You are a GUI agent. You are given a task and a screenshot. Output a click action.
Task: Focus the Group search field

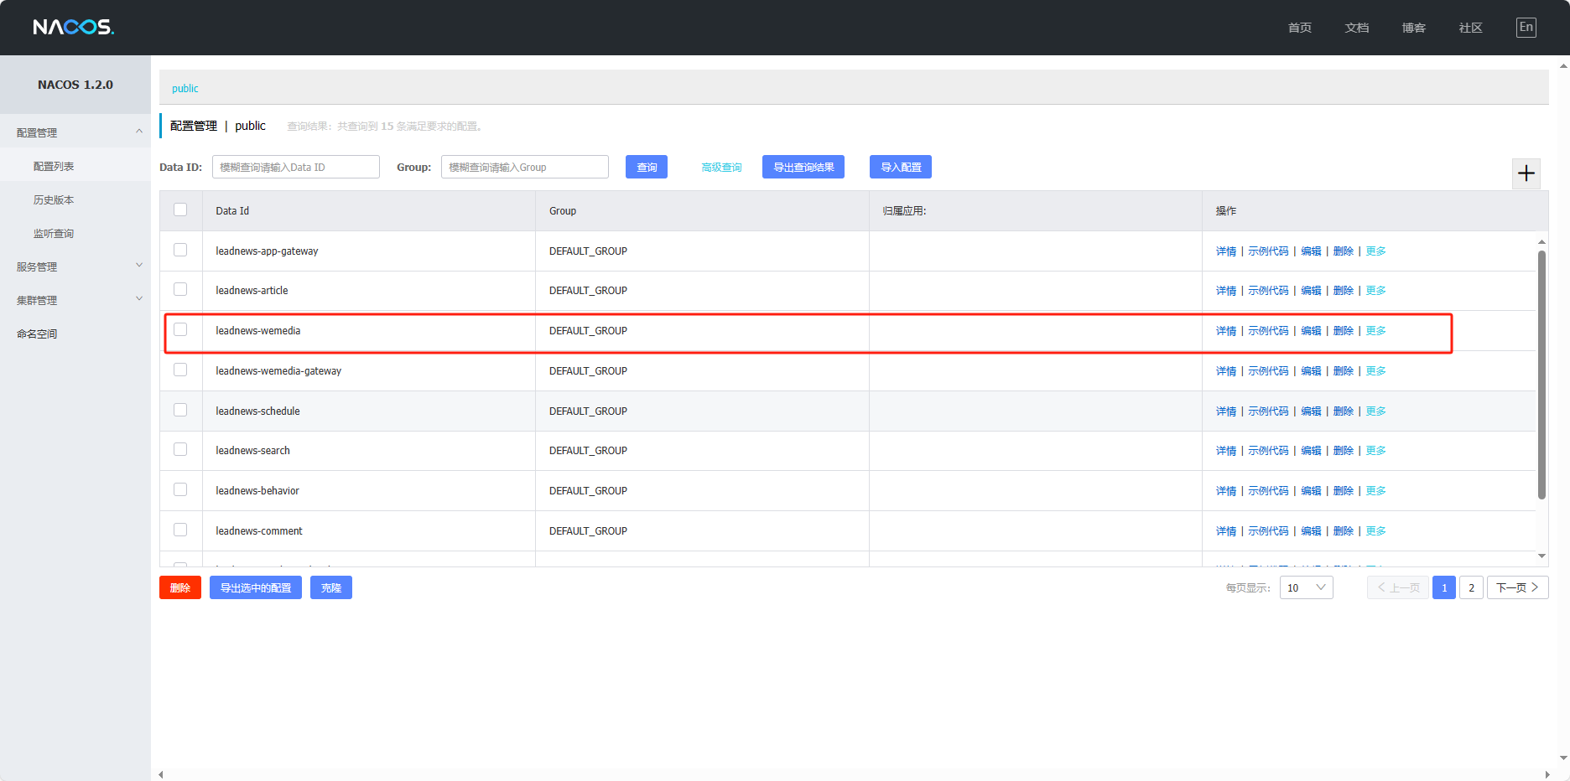pyautogui.click(x=525, y=167)
